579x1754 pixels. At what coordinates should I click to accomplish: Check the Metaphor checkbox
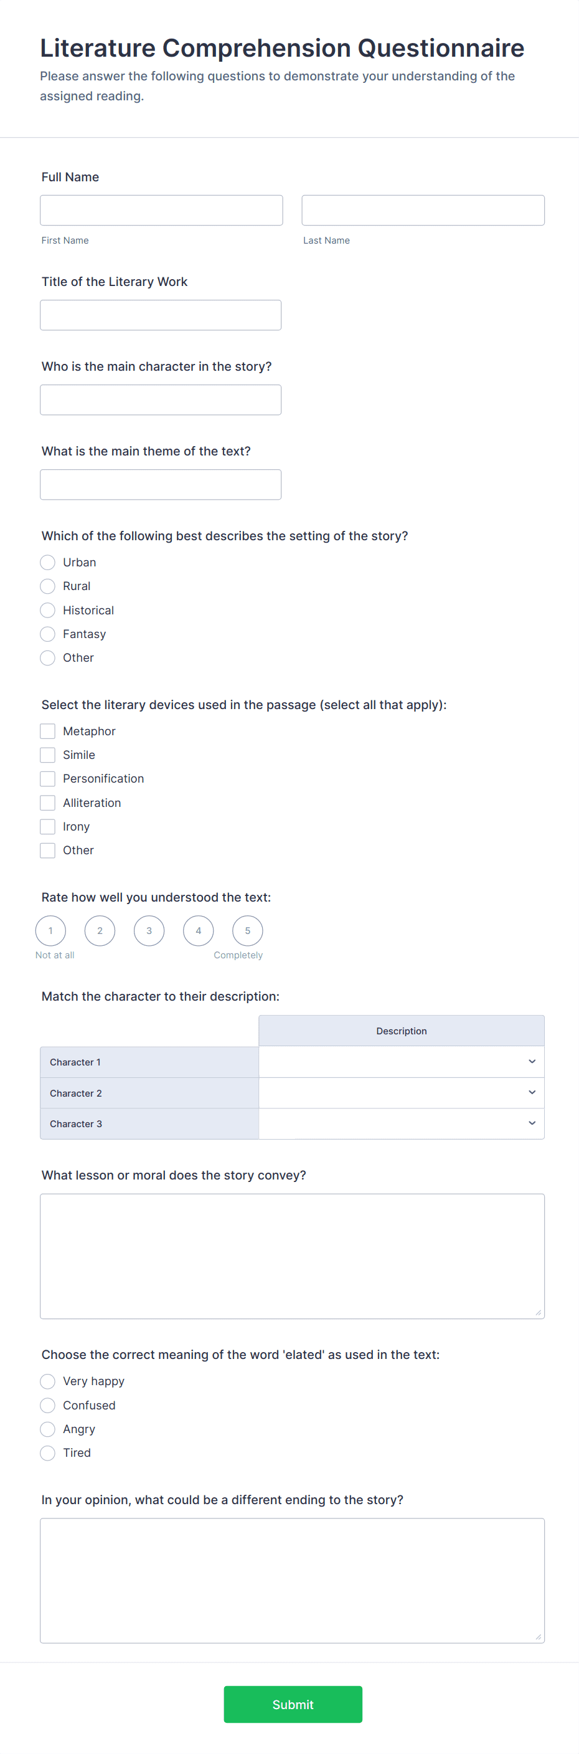point(47,732)
